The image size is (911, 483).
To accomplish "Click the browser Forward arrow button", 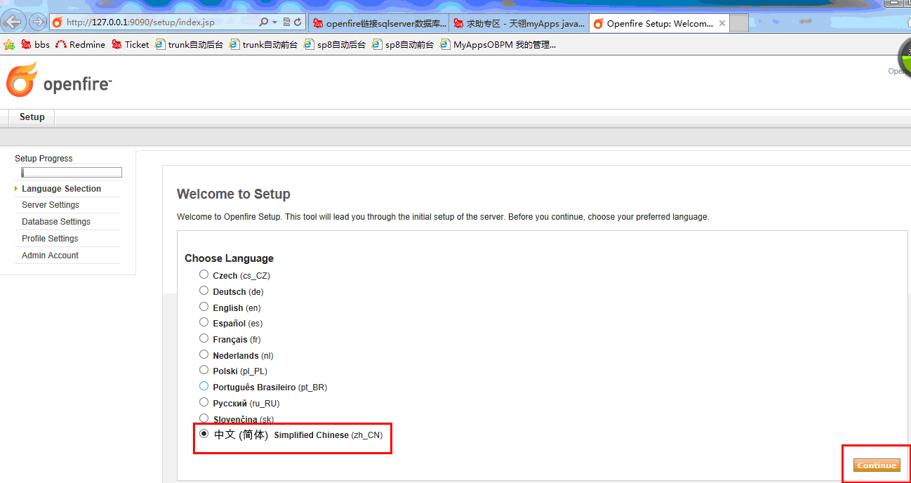I will (x=37, y=22).
